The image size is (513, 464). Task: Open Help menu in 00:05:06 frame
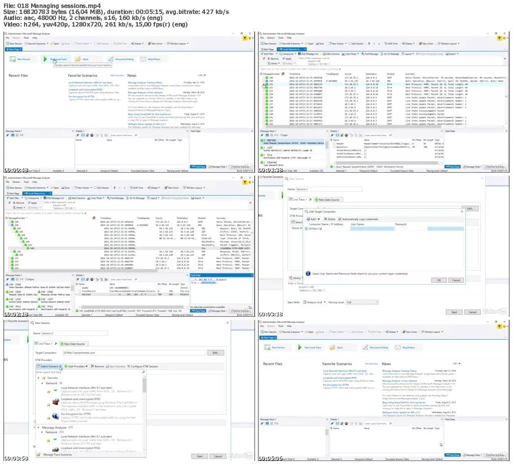pos(289,326)
